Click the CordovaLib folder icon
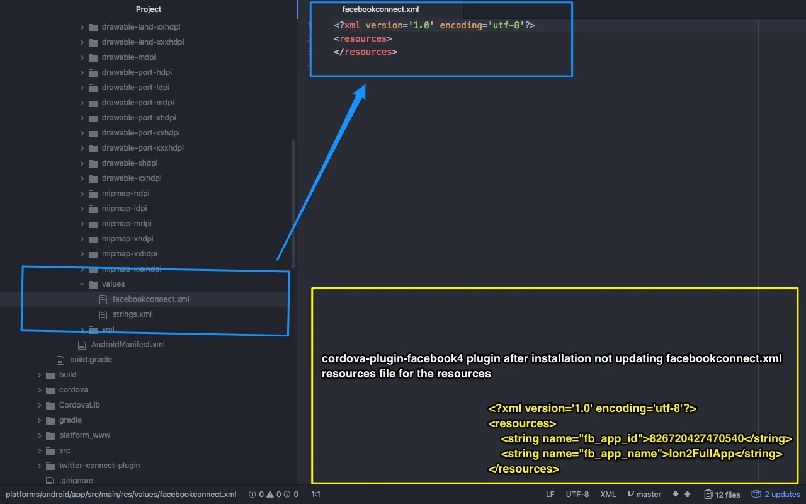Image resolution: width=806 pixels, height=504 pixels. coord(50,405)
